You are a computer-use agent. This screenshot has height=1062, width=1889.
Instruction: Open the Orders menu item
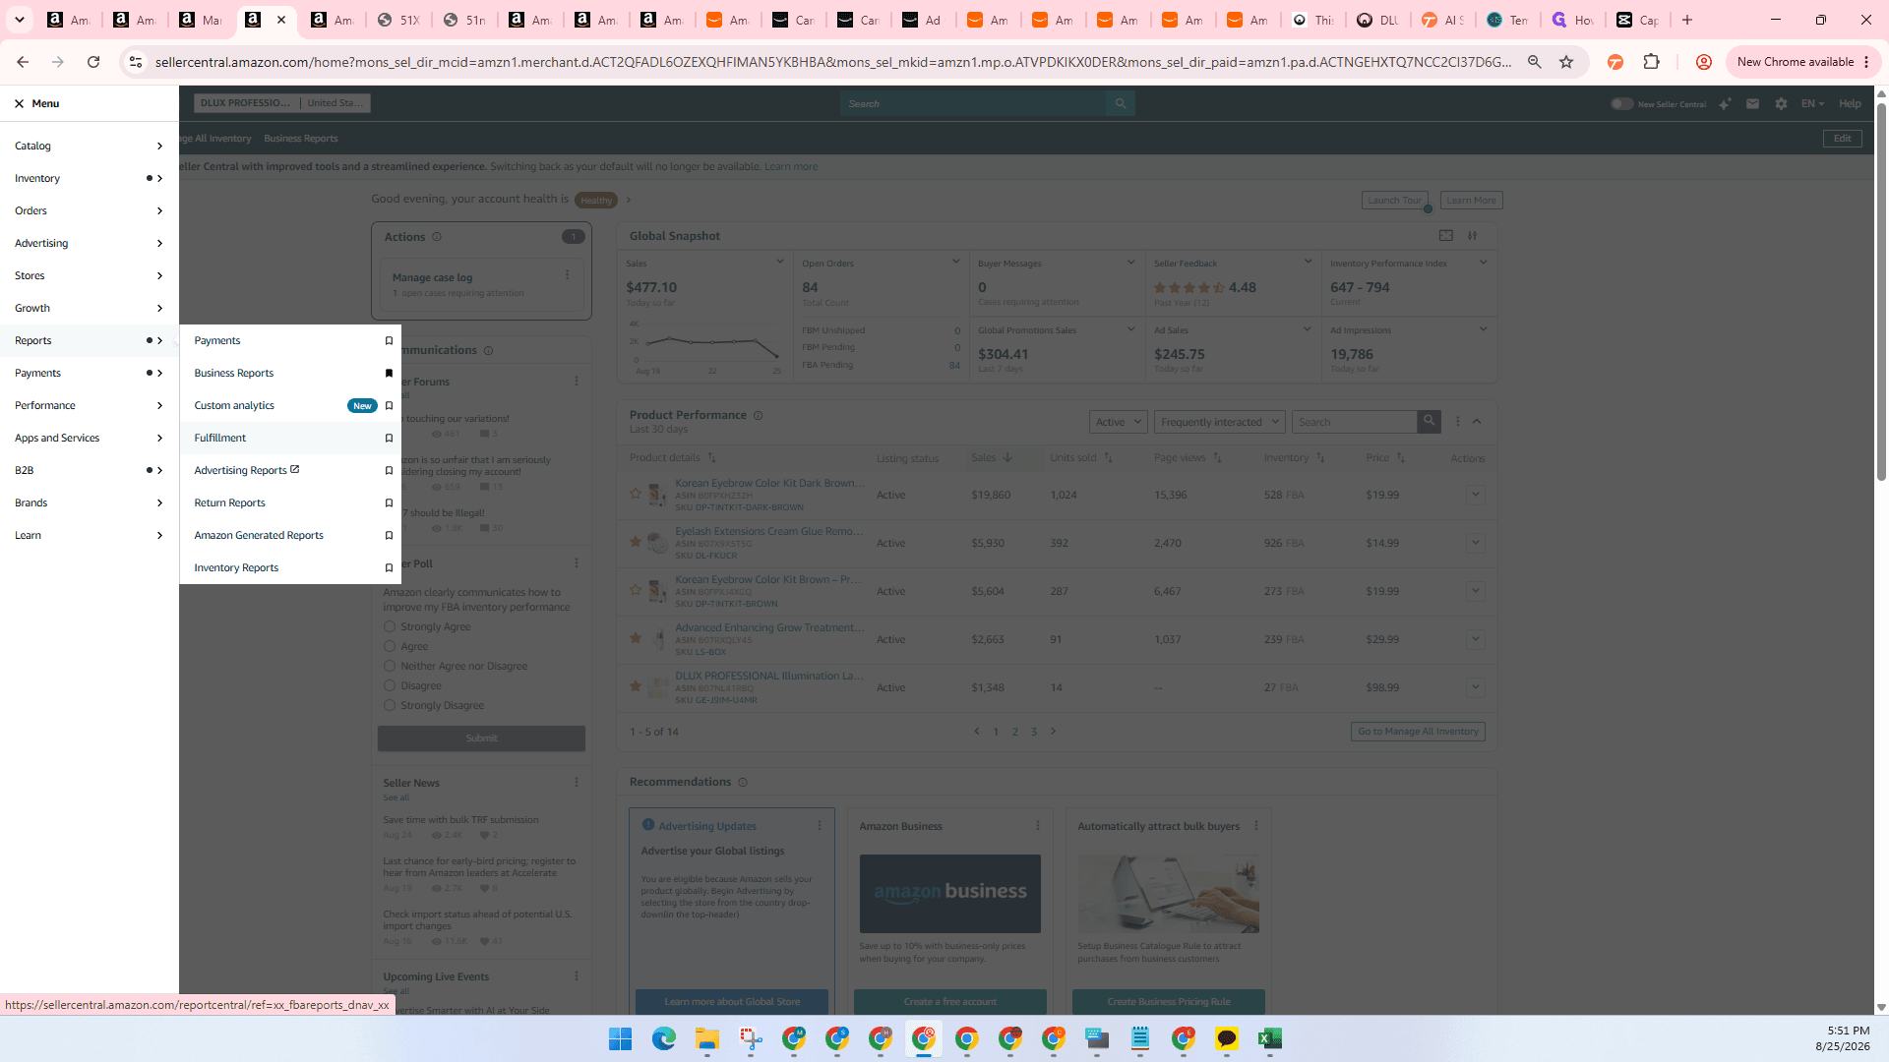89,211
